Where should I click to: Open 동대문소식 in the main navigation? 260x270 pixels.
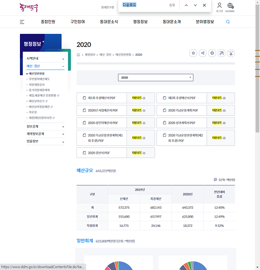[x=109, y=22]
